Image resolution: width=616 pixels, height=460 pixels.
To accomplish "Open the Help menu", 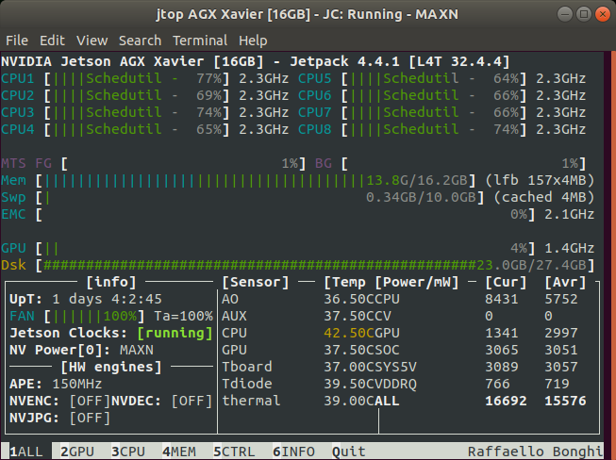I will click(253, 41).
